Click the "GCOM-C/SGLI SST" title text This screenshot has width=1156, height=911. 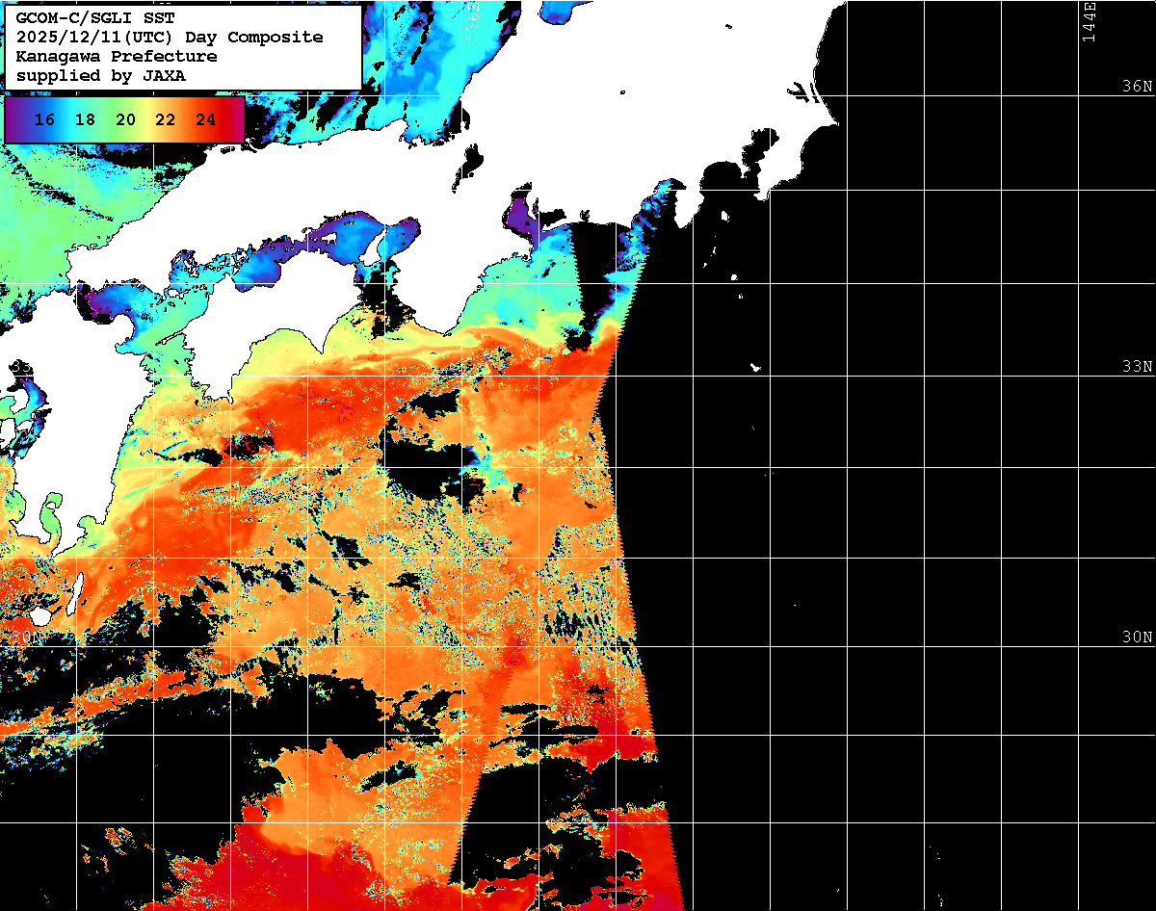95,17
